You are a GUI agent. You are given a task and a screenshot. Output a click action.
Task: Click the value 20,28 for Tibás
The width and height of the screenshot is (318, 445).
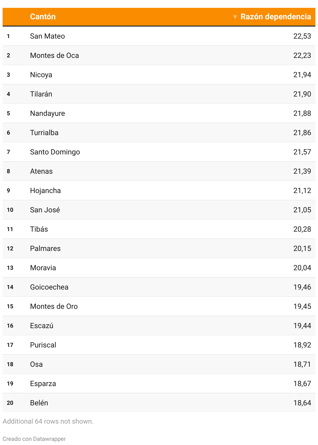[x=302, y=229]
